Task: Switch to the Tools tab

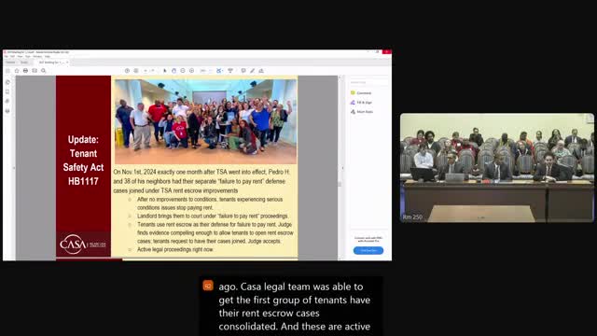Action: 24,63
